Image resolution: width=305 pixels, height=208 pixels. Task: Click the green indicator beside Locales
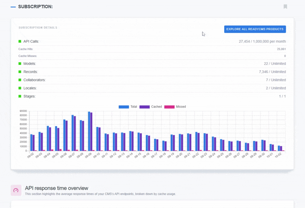20,88
